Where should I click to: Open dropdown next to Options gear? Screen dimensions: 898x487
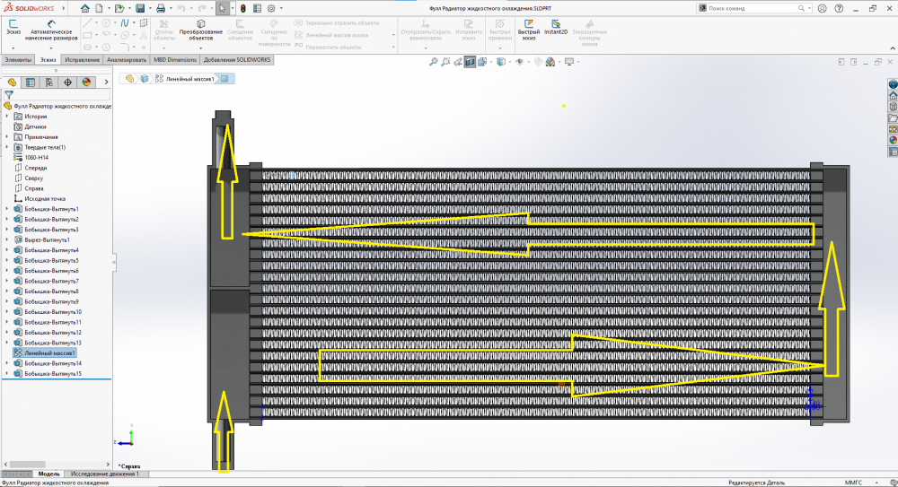tap(280, 9)
